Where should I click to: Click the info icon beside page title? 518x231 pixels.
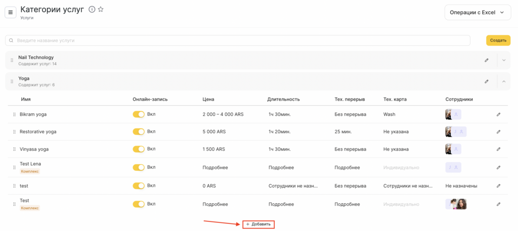pos(92,10)
